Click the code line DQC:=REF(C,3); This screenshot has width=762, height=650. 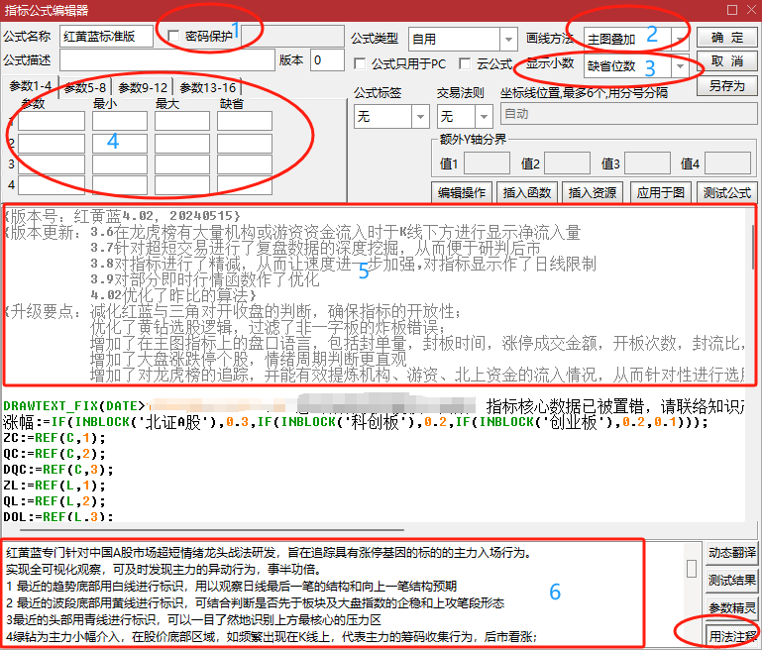(x=58, y=470)
